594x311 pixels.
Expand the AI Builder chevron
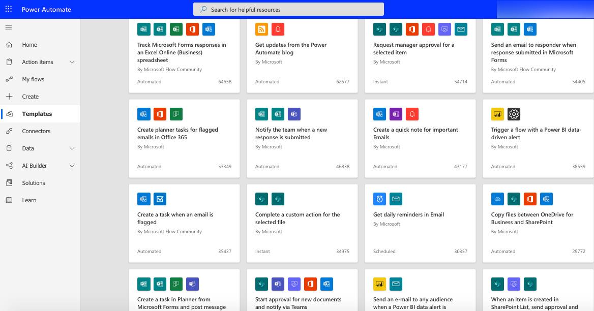pos(72,166)
